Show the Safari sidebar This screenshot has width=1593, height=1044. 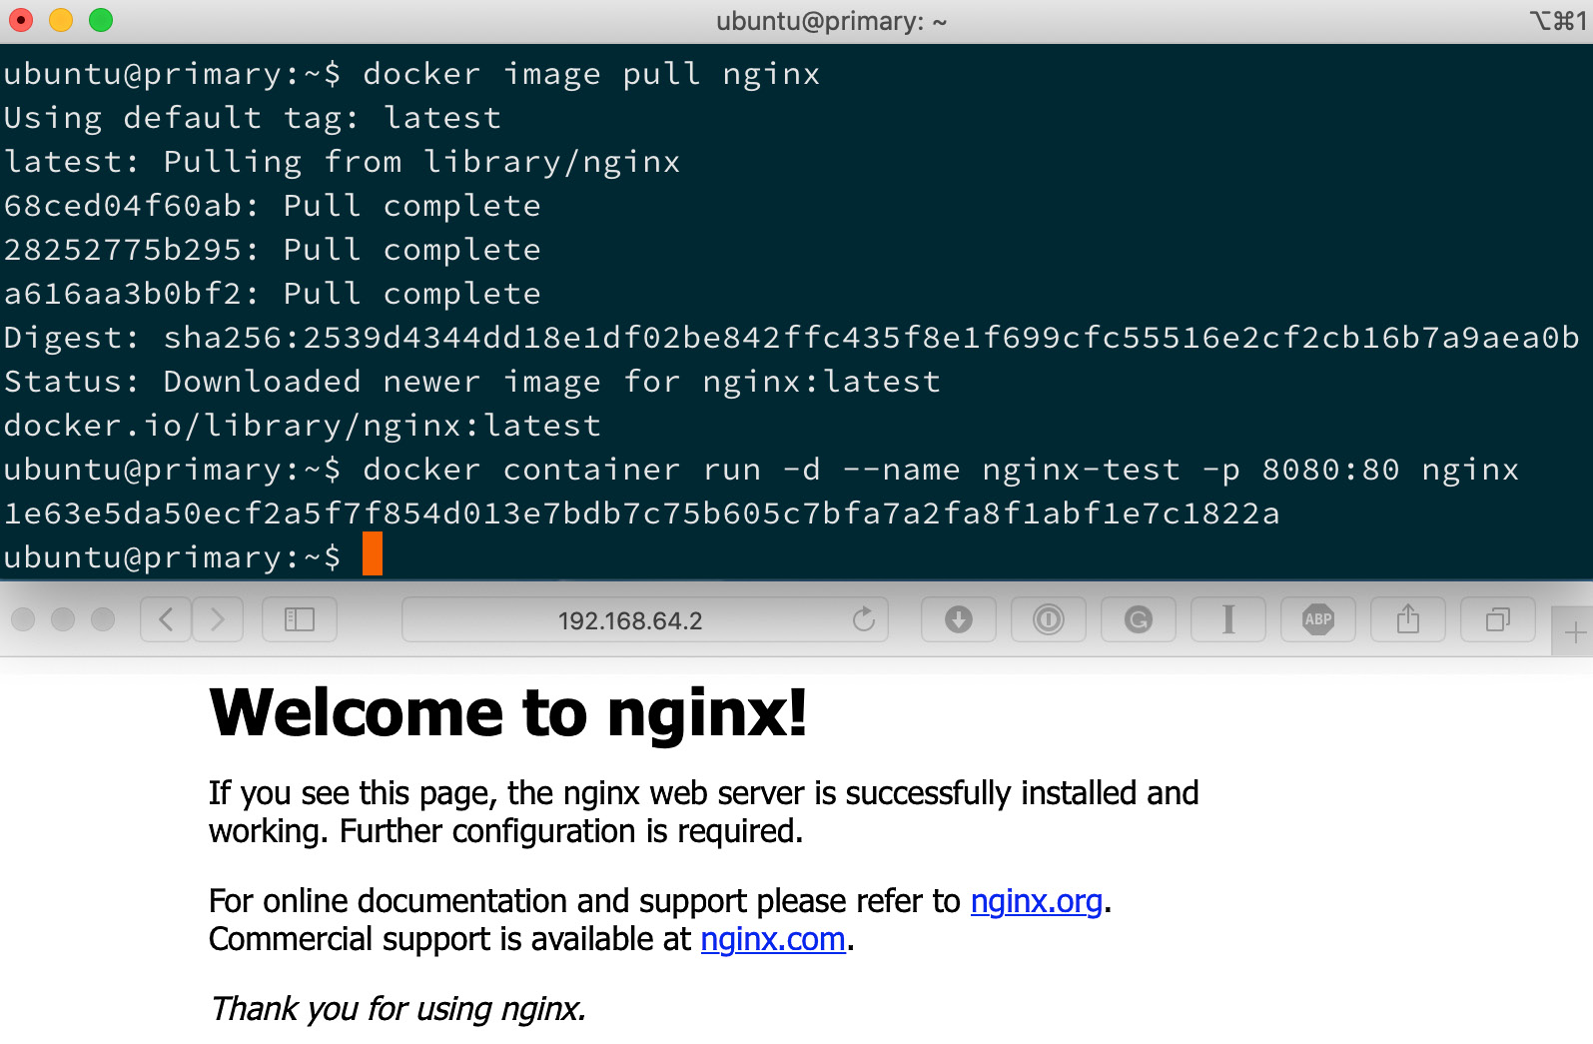point(300,620)
